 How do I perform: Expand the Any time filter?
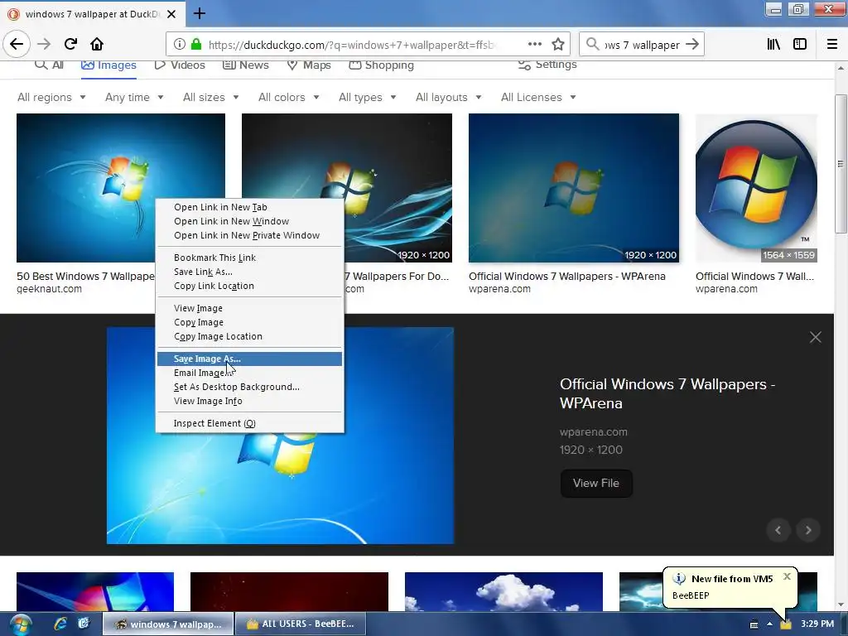134,98
